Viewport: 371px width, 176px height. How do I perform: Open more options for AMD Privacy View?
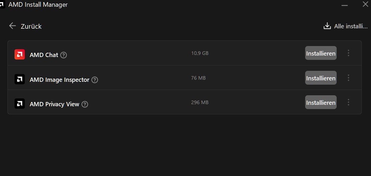click(348, 102)
